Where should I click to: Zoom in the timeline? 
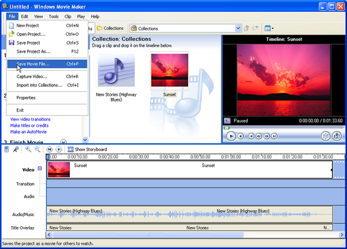(28, 149)
